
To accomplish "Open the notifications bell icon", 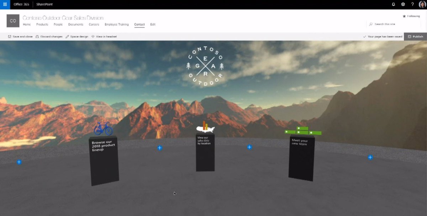I will (x=394, y=4).
